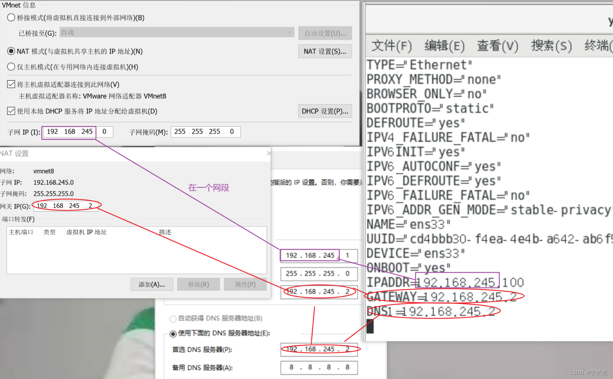This screenshot has height=379, width=613.
Task: Select Bridged mode radio button
Action: pyautogui.click(x=11, y=18)
